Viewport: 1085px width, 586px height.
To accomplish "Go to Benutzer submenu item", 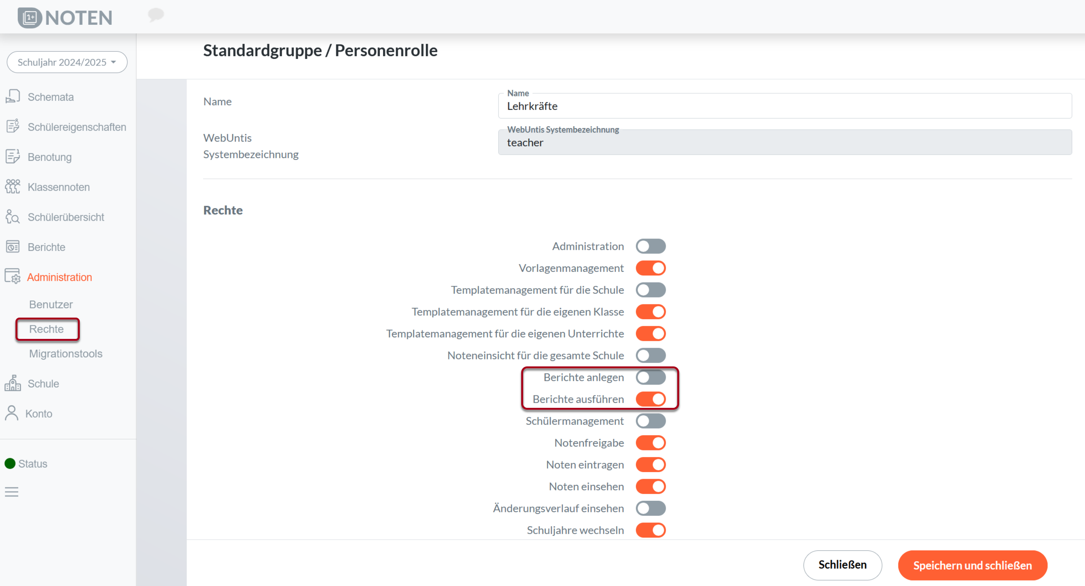I will pos(51,304).
